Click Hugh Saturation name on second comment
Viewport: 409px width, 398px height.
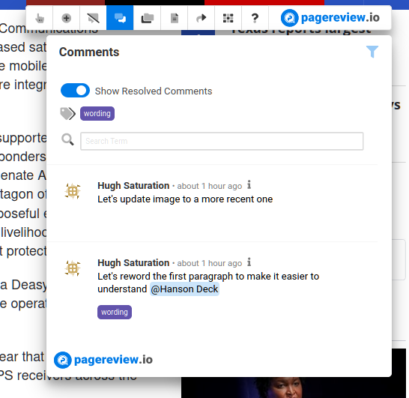[133, 263]
